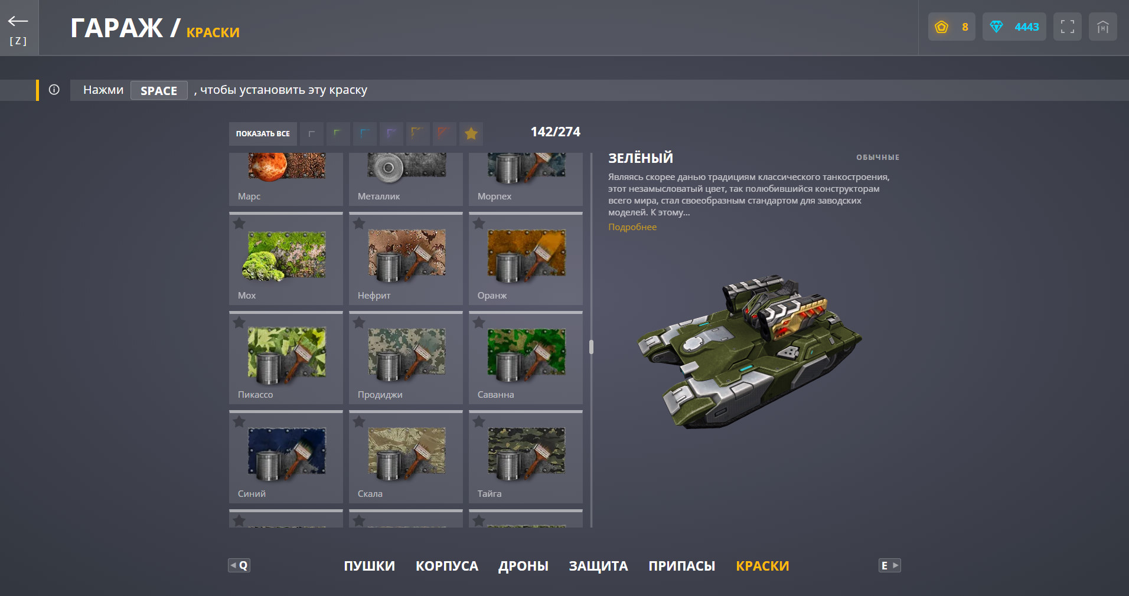
Task: Select the Оранж paint thumbnail
Action: [x=527, y=256]
